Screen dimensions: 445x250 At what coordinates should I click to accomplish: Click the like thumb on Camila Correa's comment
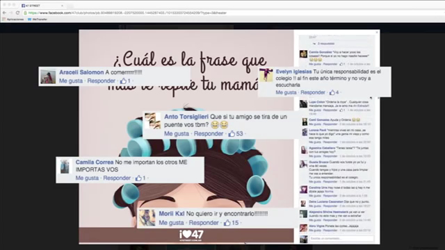(x=138, y=178)
